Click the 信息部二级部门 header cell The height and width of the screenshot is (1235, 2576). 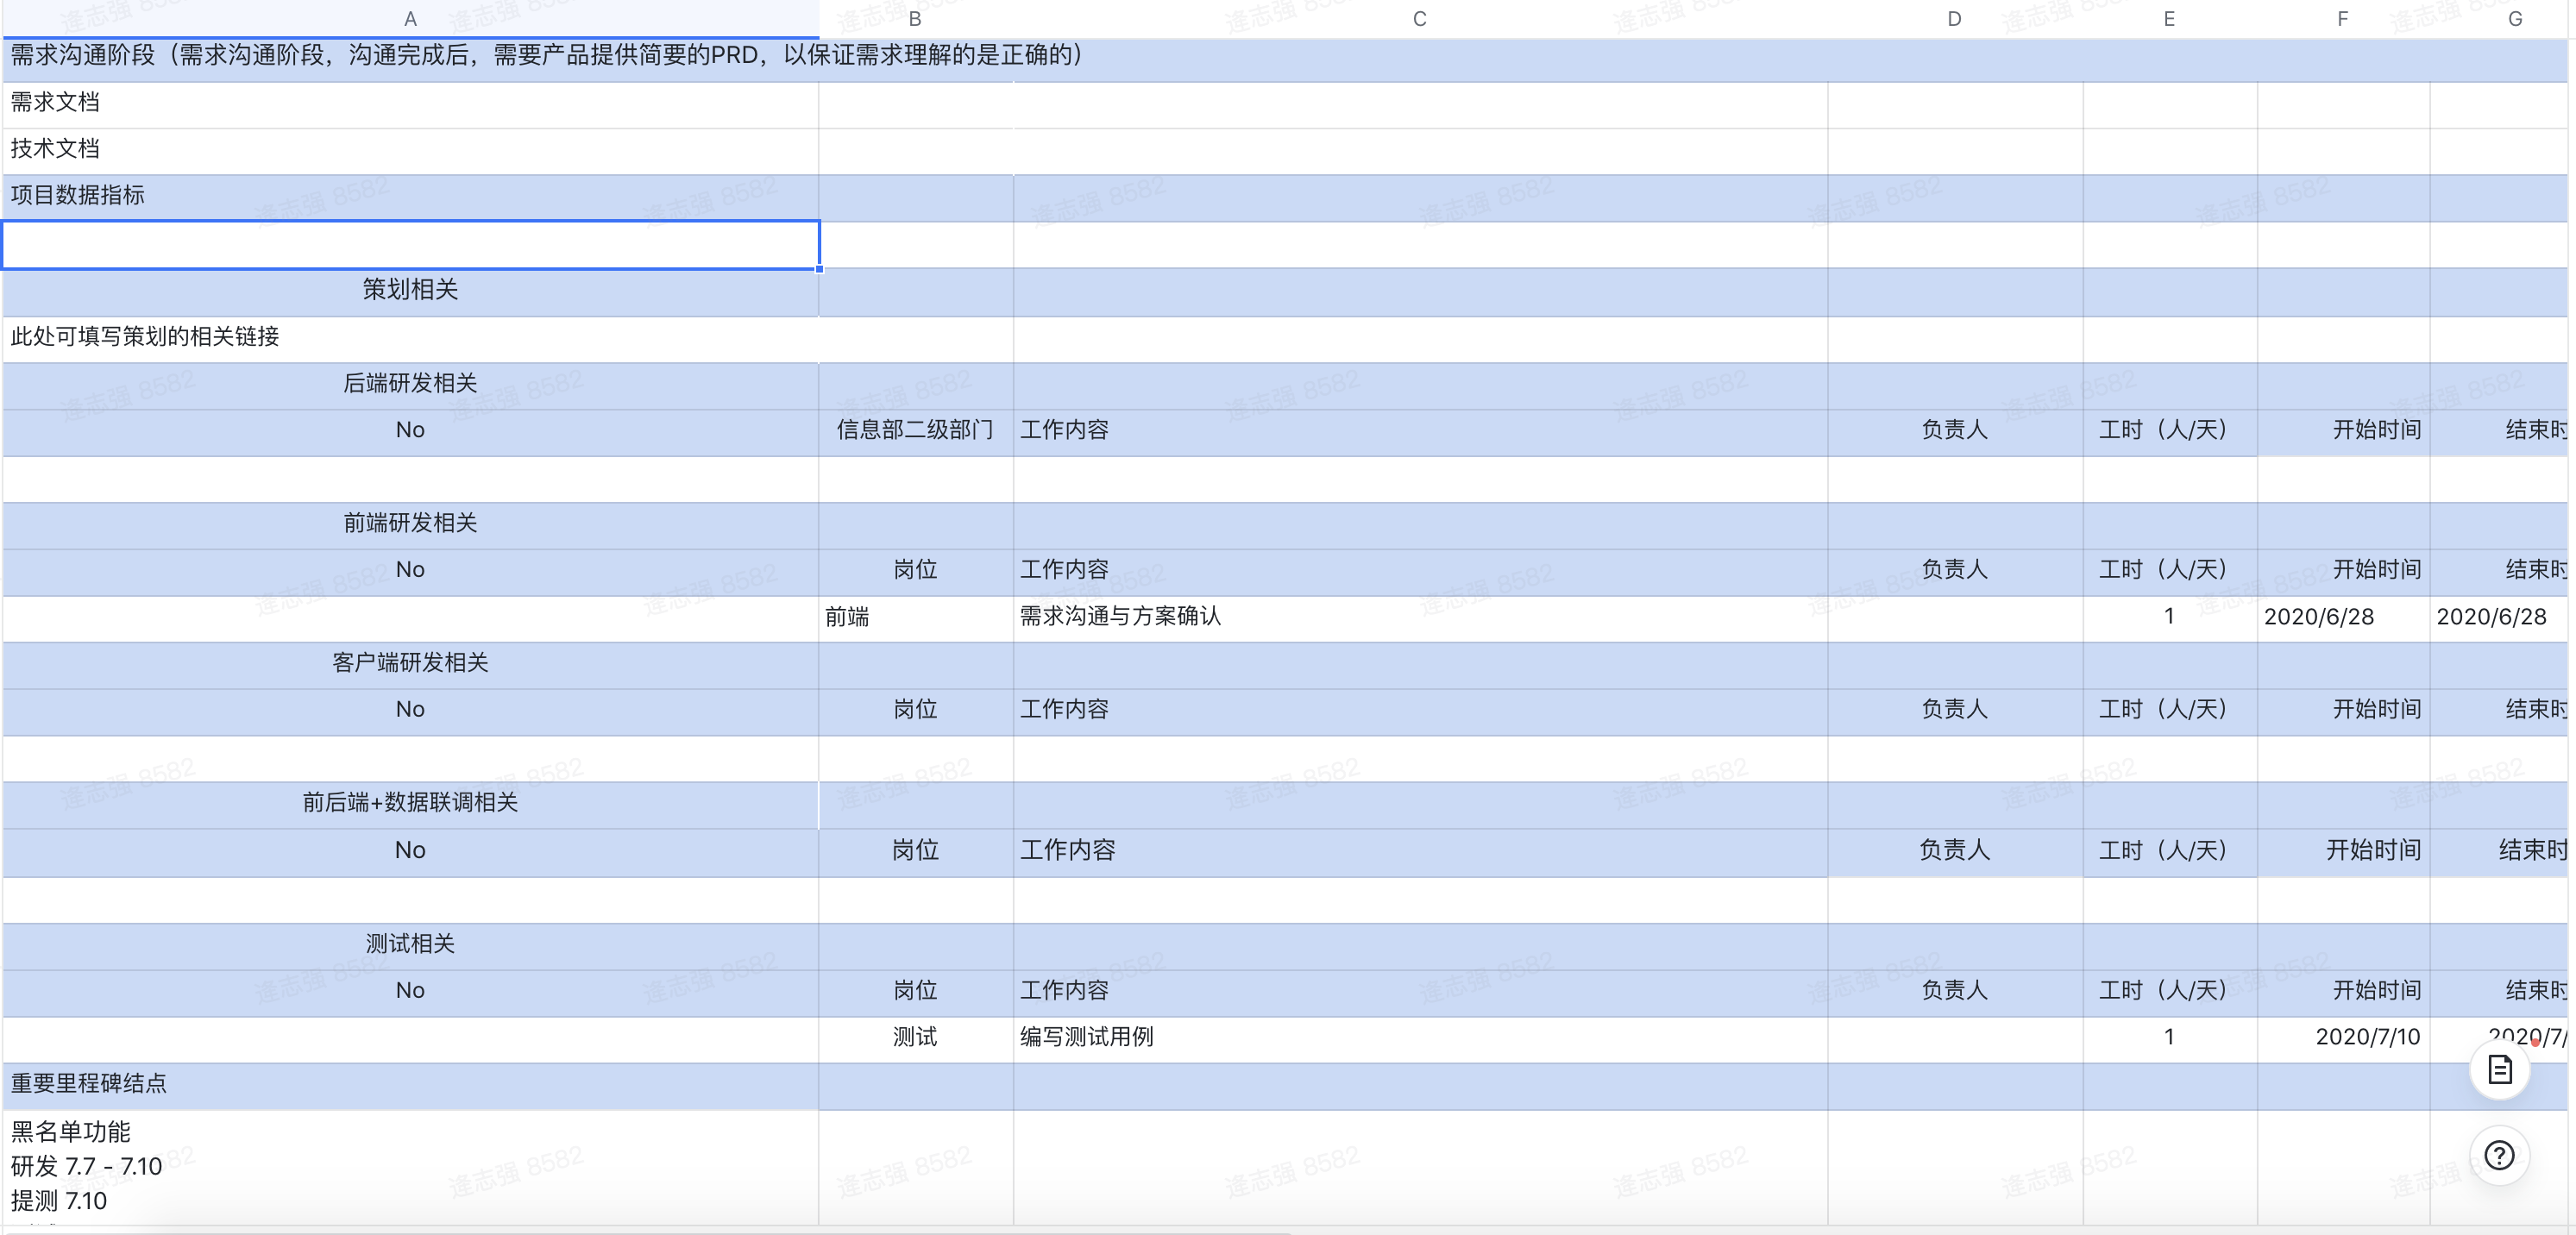click(915, 430)
